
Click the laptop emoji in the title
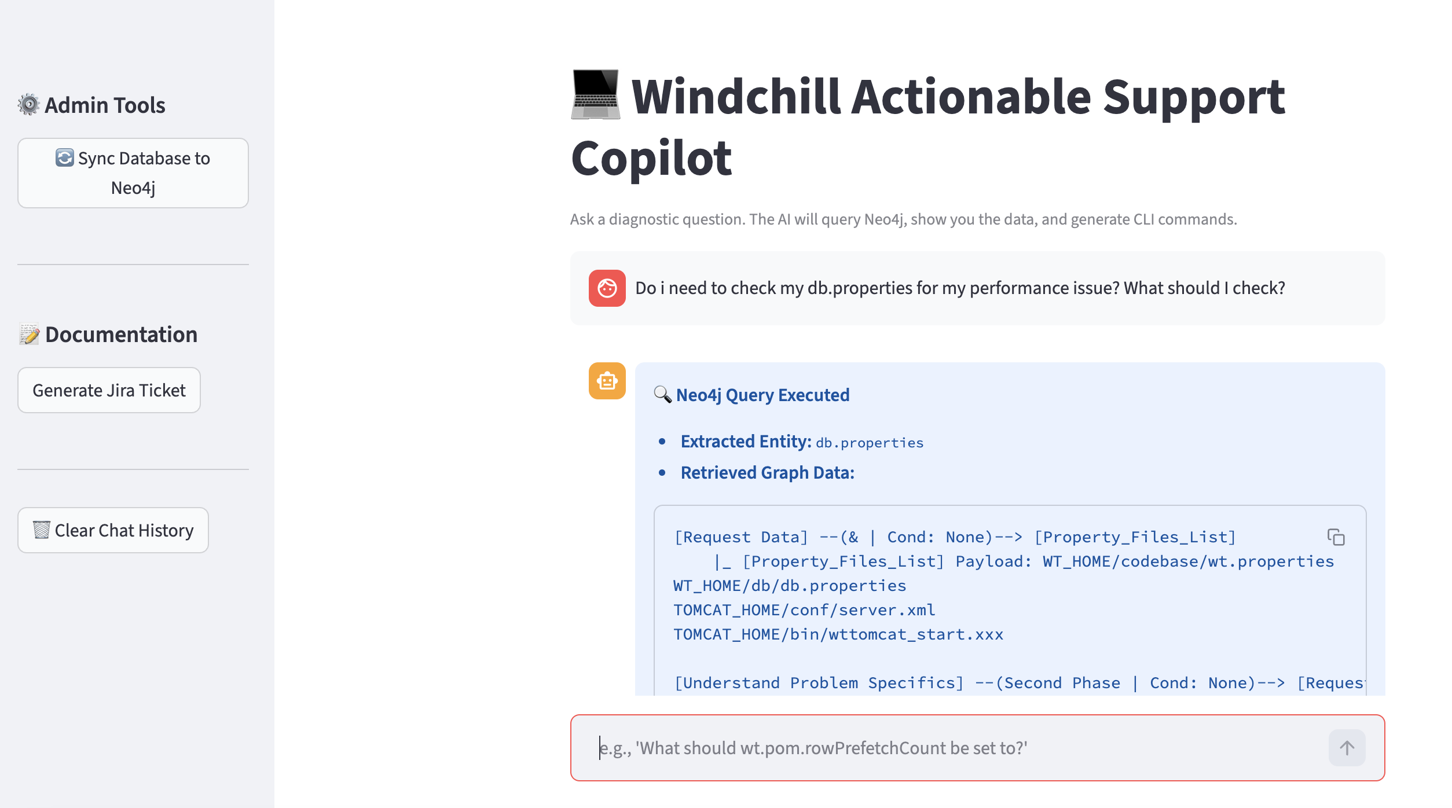(x=595, y=95)
